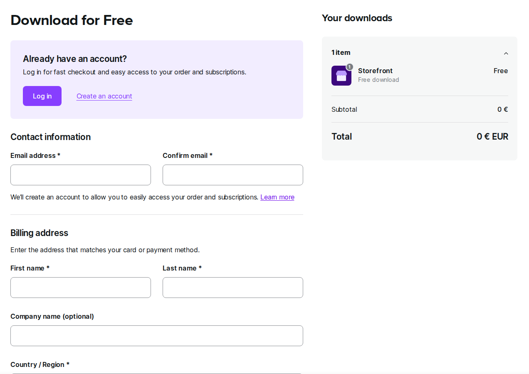Image resolution: width=529 pixels, height=374 pixels.
Task: Focus the Confirm email input field
Action: coord(233,175)
